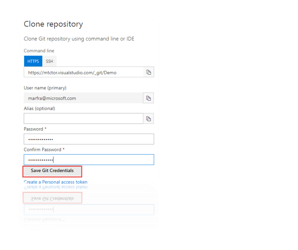This screenshot has width=298, height=250.
Task: Click the Confirm Password label
Action: click(42, 150)
